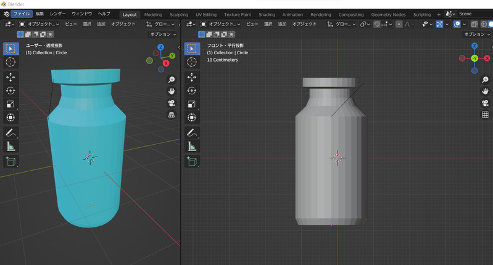
Task: Choose the Measure tool in left viewport
Action: point(10,147)
